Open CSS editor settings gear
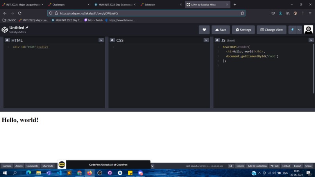Viewport: 315px width, 177px height. [112, 40]
